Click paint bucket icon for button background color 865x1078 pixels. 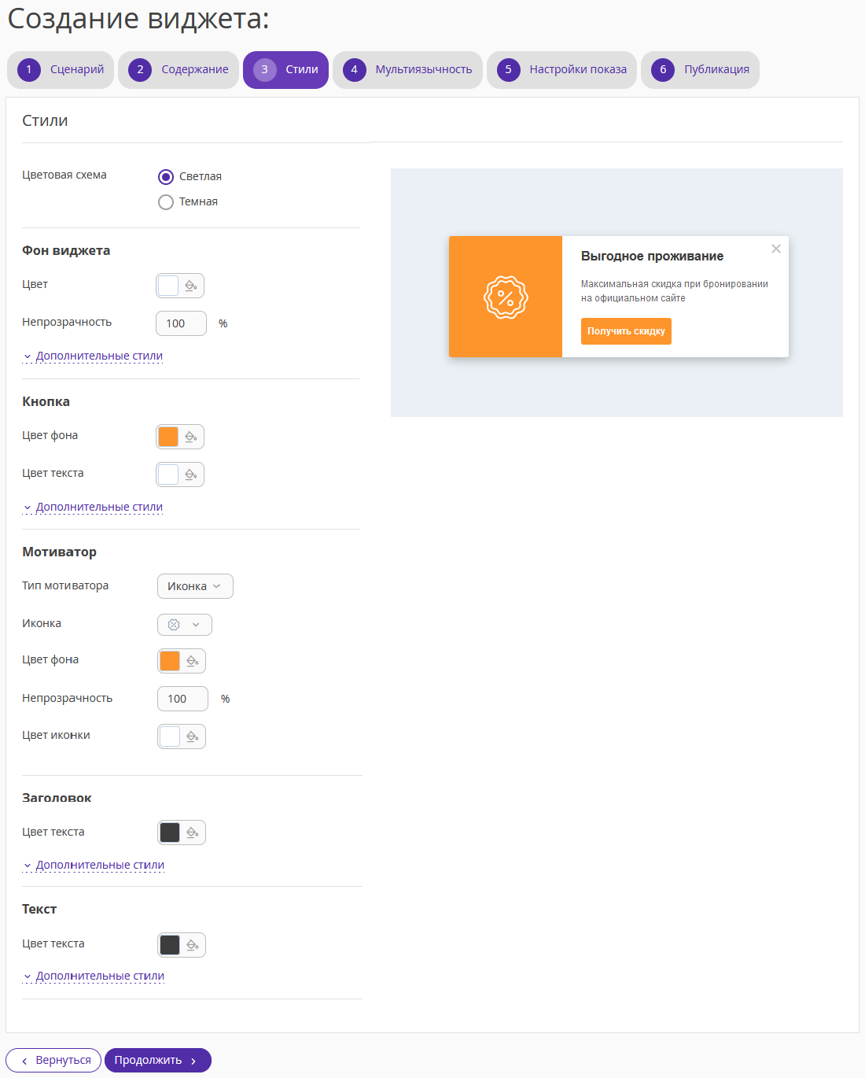click(191, 437)
